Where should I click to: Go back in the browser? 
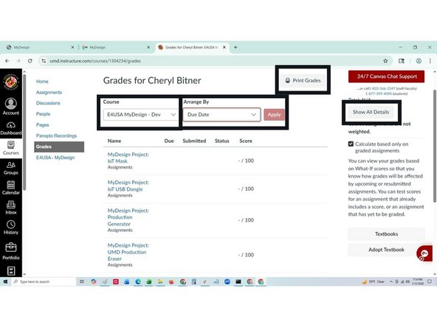click(7, 61)
